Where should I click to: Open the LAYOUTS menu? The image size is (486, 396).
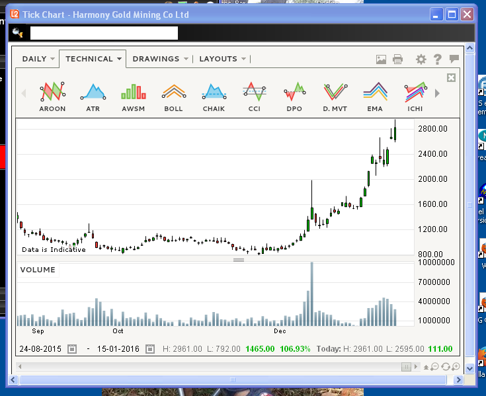point(223,59)
